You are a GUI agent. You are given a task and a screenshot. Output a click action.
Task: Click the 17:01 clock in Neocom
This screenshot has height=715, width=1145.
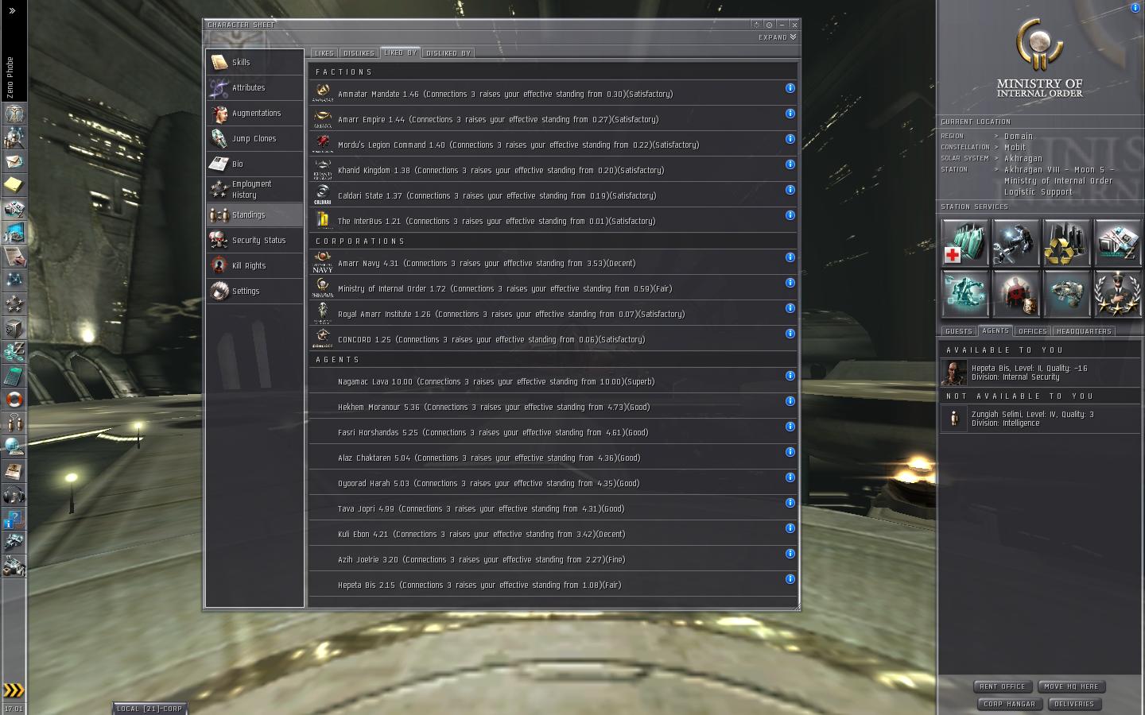pos(14,709)
